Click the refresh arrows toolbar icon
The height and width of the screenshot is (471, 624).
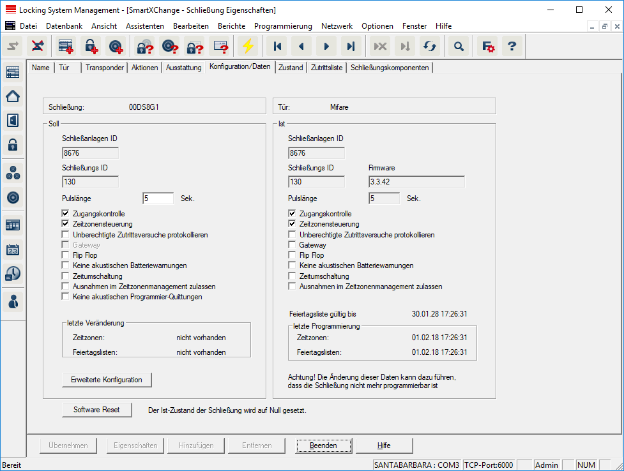pyautogui.click(x=430, y=46)
